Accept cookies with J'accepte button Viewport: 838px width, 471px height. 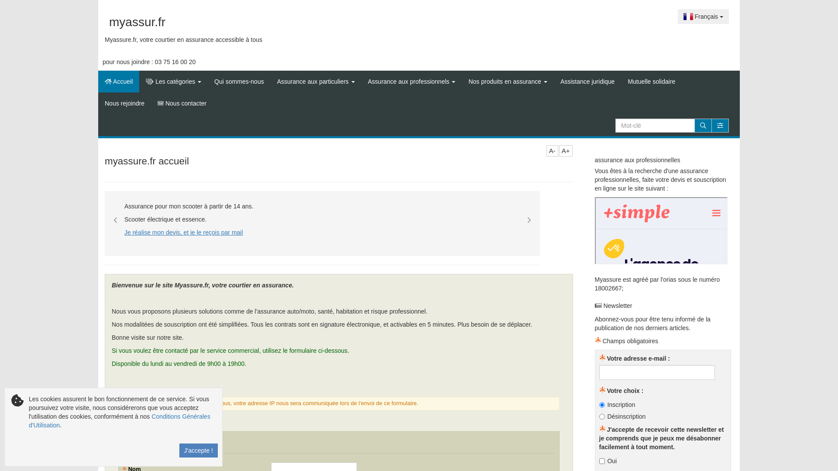[198, 451]
